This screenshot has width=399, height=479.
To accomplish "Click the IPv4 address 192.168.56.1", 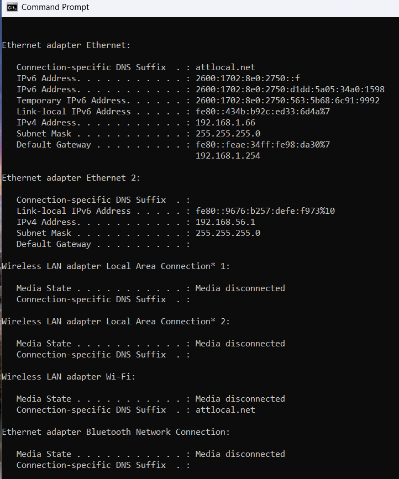I will tap(225, 222).
